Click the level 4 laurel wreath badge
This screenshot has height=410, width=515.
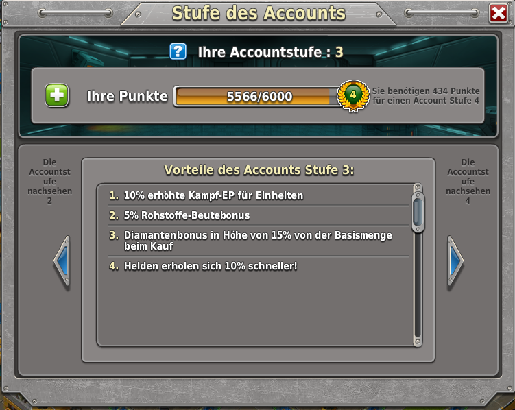[x=353, y=95]
